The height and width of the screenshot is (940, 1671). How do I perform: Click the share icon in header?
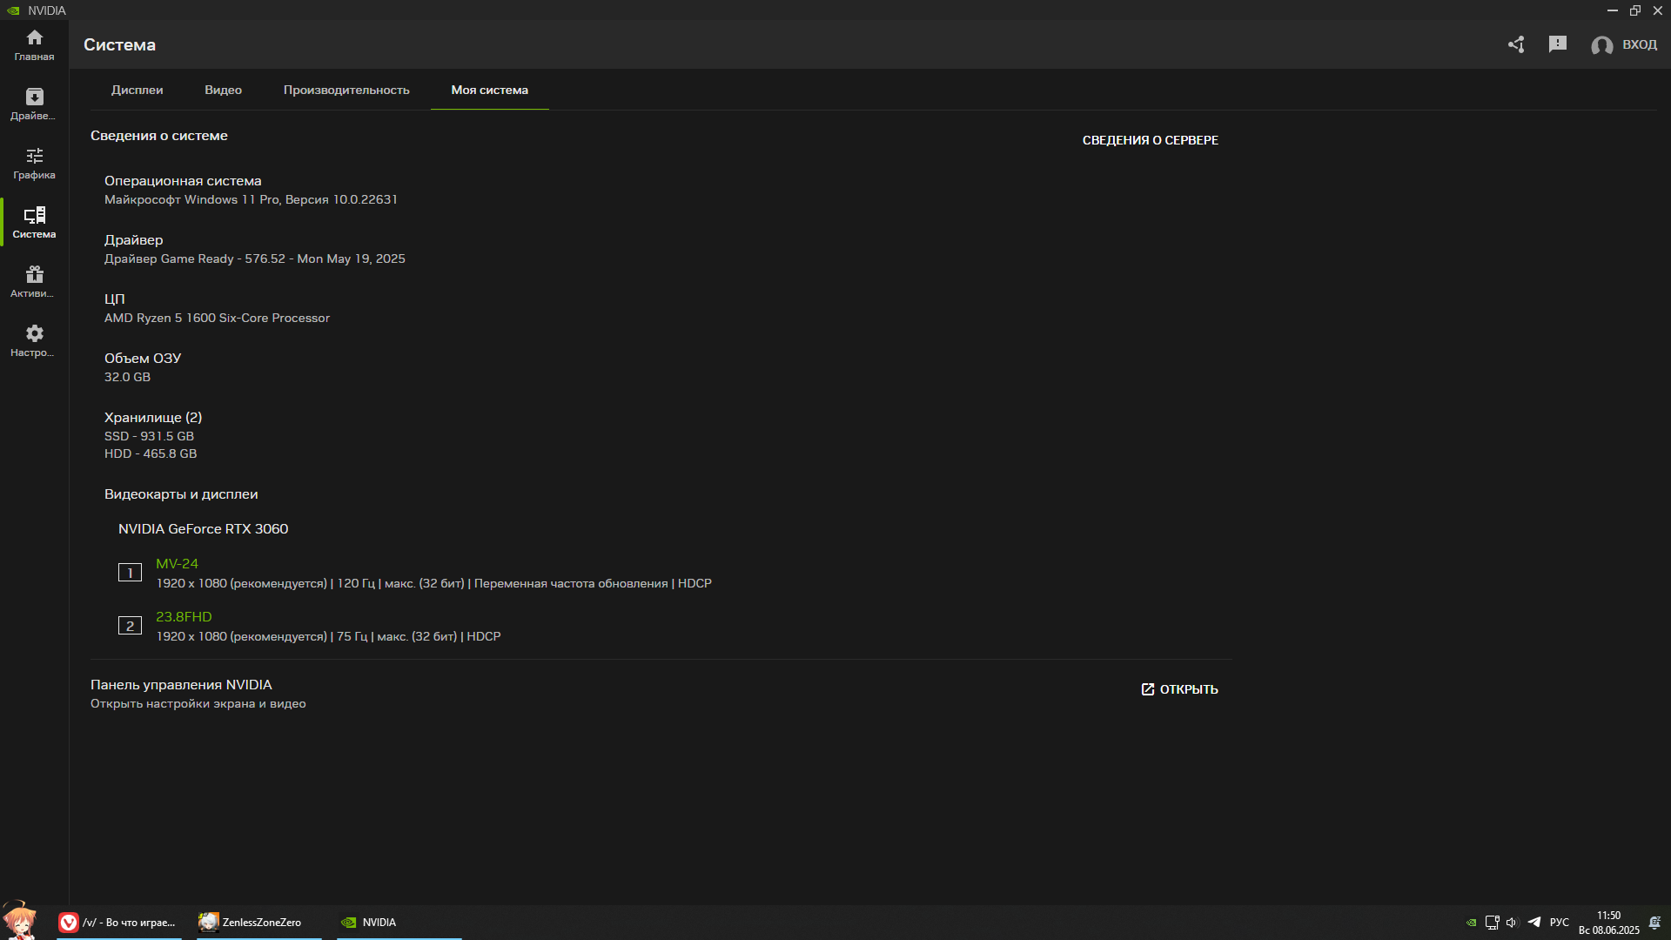tap(1516, 44)
